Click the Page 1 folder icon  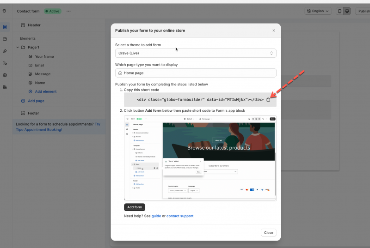tap(23, 48)
